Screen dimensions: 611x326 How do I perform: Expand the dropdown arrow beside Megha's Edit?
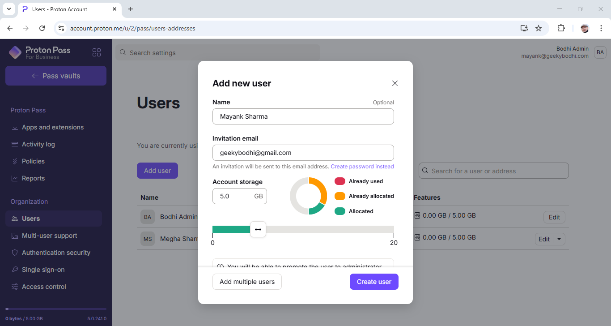[559, 239]
